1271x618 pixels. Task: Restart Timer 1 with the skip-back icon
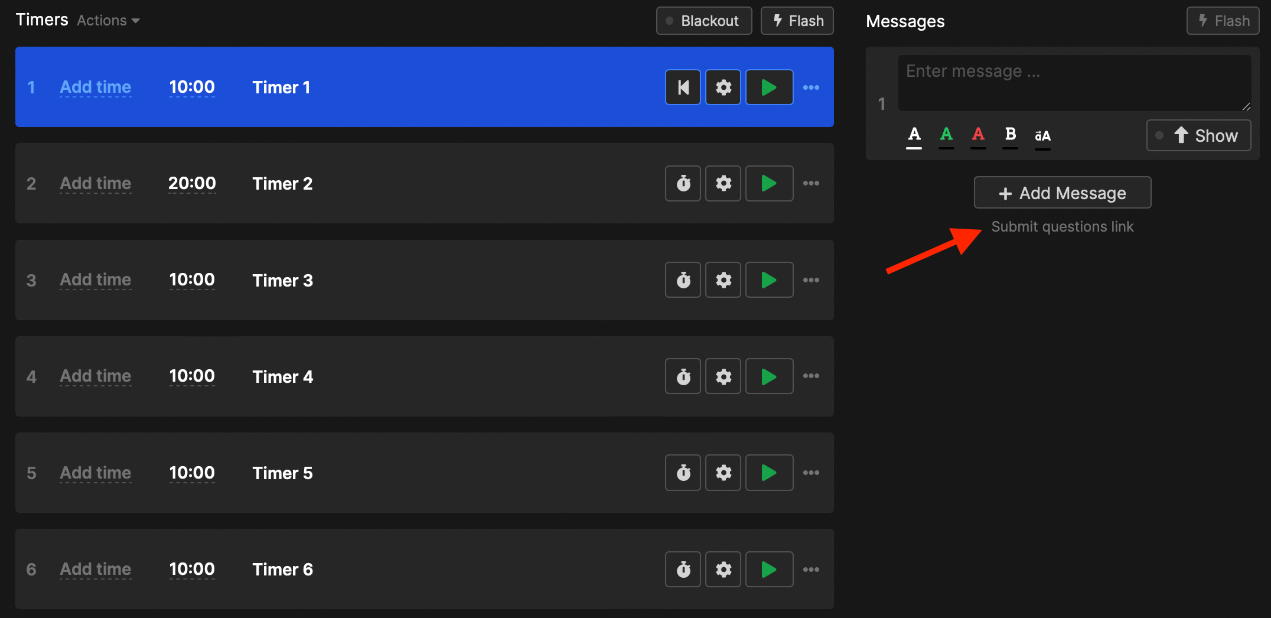(682, 87)
